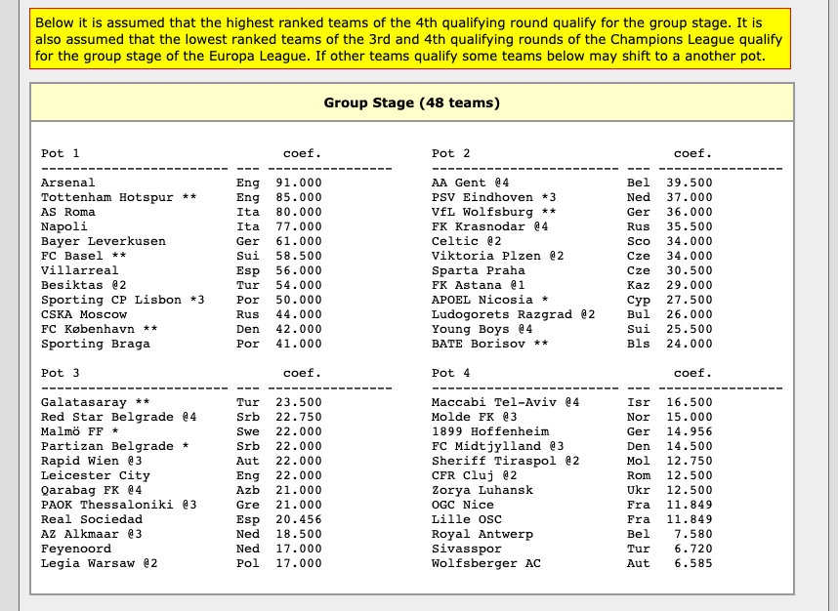Select OGC Nice entry

tap(463, 506)
